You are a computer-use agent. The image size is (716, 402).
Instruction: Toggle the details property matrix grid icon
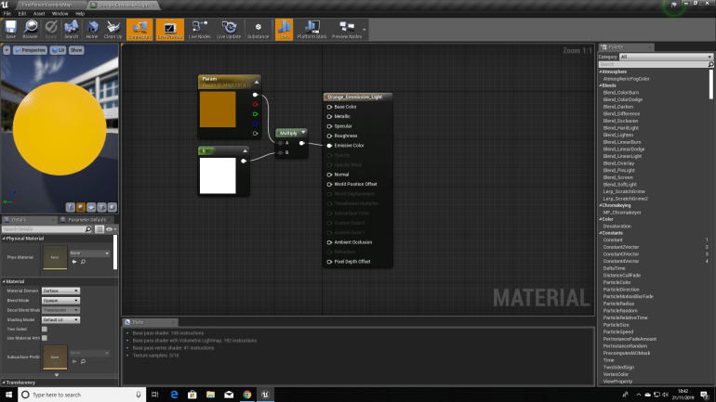coord(99,229)
